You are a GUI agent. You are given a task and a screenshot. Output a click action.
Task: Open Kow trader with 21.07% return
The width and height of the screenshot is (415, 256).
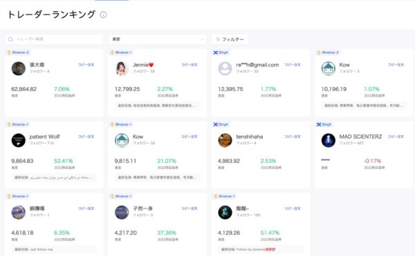coord(138,137)
